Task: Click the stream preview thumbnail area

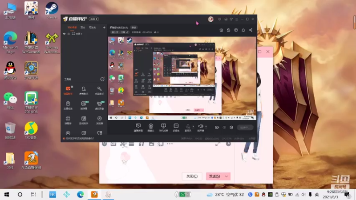Action: coord(182,78)
